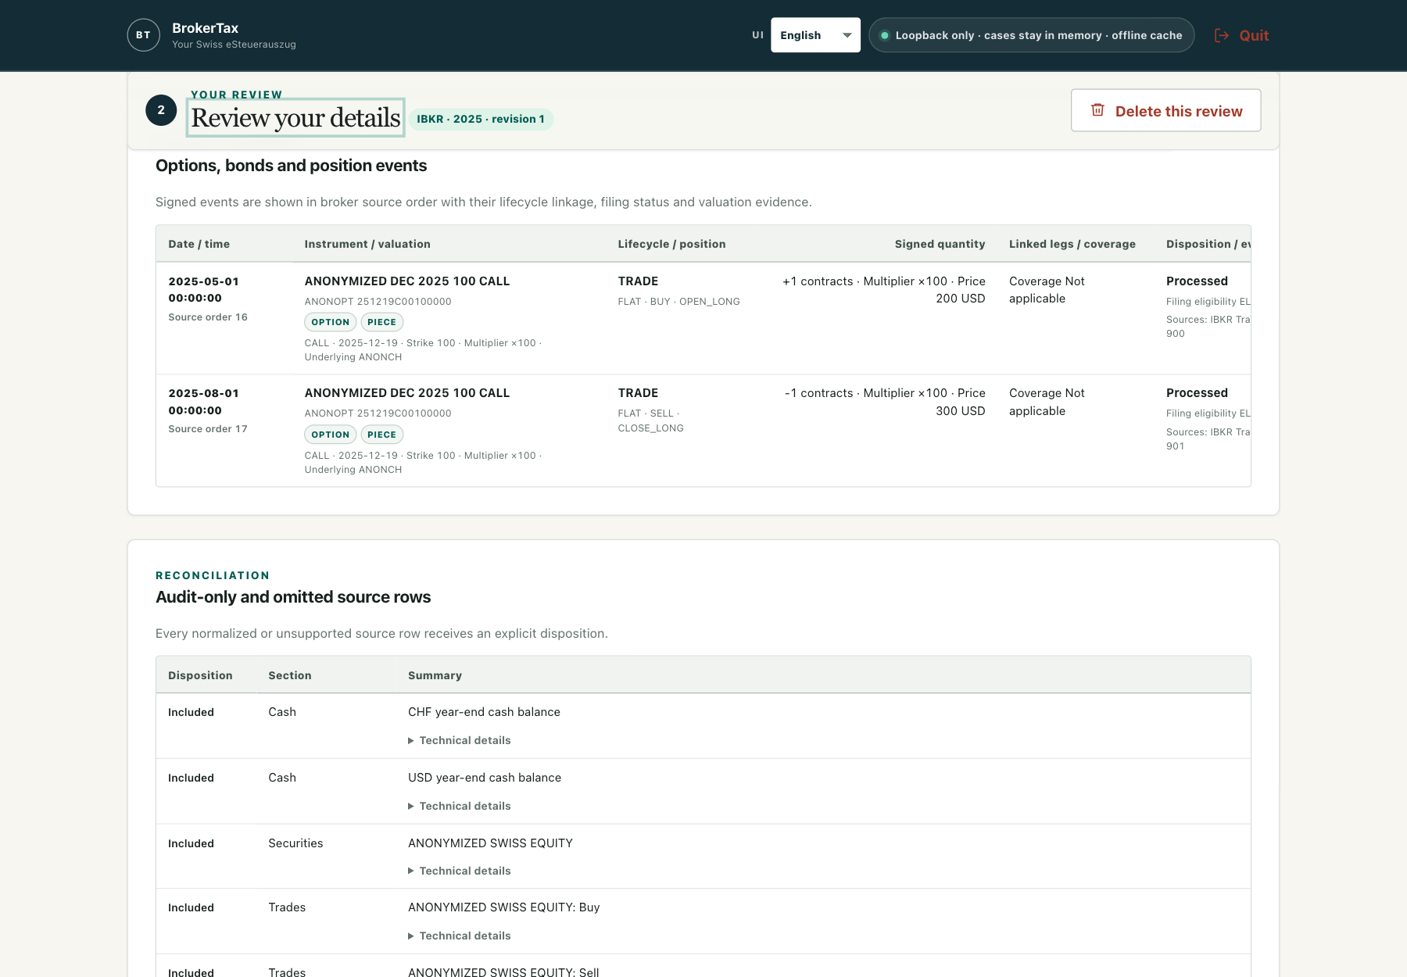This screenshot has height=977, width=1407.
Task: Click the RECONCILIATION section label
Action: tap(213, 575)
